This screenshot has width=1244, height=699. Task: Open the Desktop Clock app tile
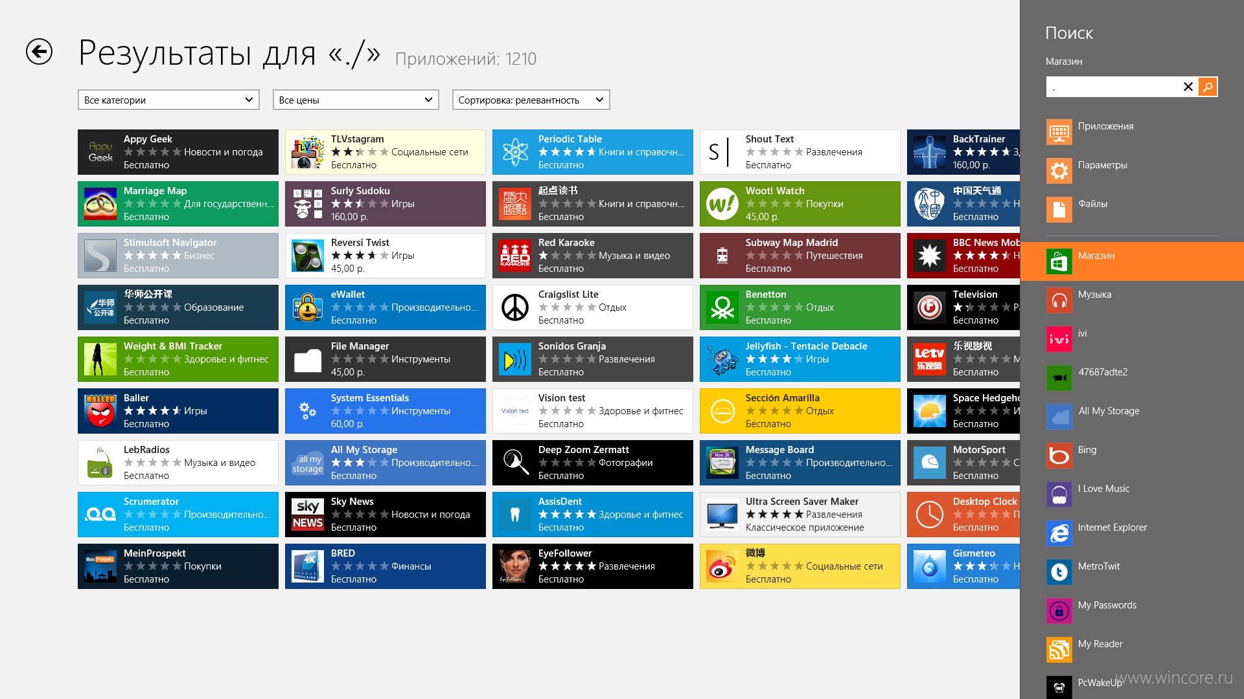pyautogui.click(x=963, y=515)
